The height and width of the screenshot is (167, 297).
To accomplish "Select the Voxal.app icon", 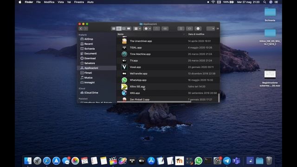I will (124, 67).
